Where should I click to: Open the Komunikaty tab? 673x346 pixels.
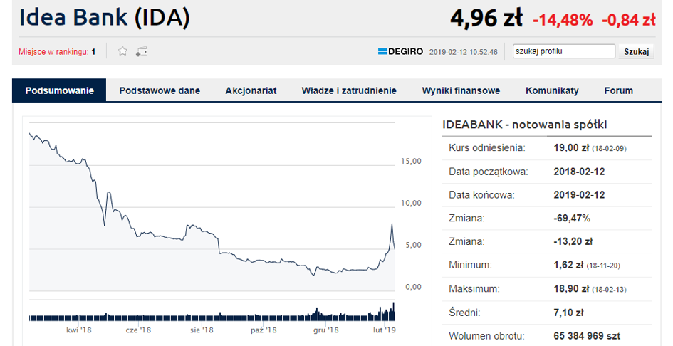coord(552,90)
